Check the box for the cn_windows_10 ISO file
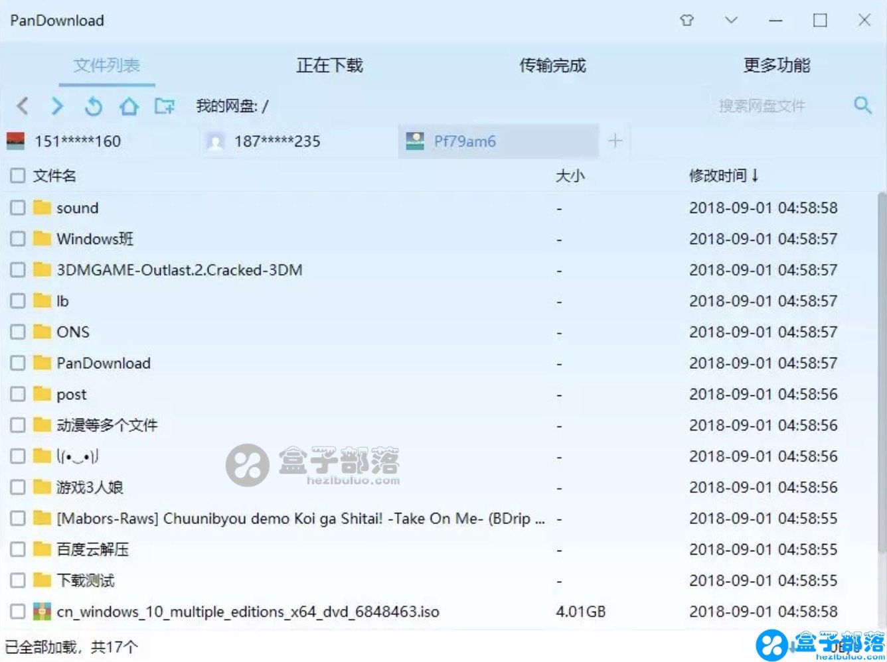 point(18,612)
